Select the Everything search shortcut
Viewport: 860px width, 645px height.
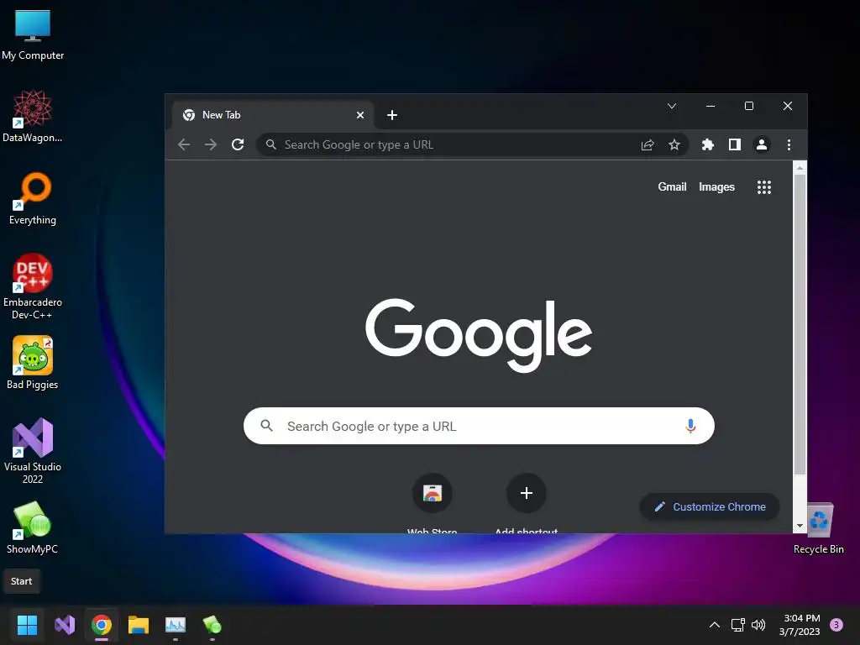point(33,199)
